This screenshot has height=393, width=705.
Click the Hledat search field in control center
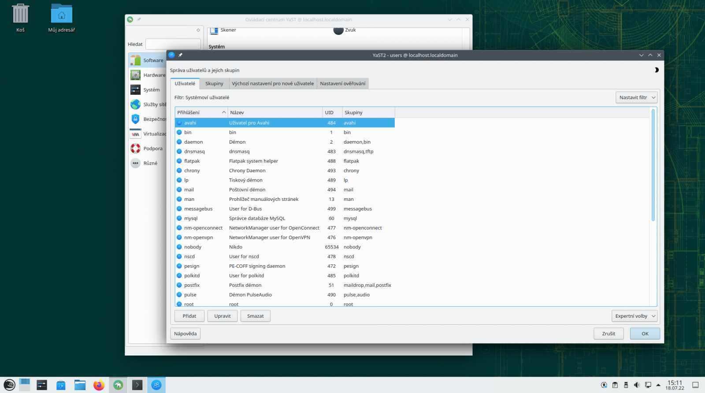click(173, 44)
